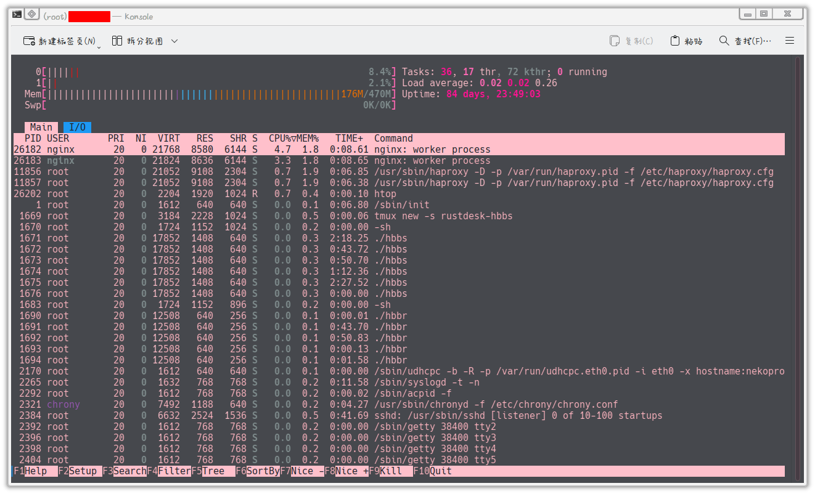Sort by the MEM% column header
This screenshot has width=815, height=494.
click(308, 139)
